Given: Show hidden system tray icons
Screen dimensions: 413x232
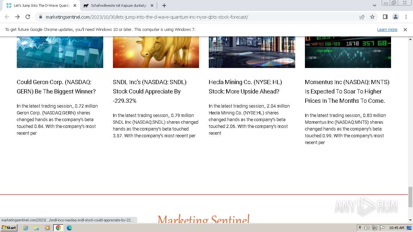Looking at the screenshot, I should (x=360, y=228).
